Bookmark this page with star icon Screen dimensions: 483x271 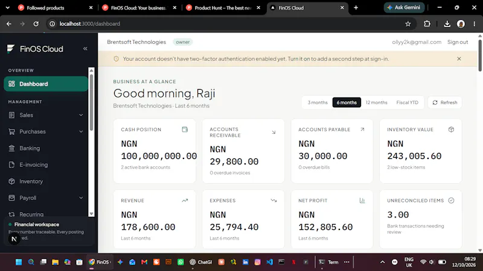click(408, 23)
